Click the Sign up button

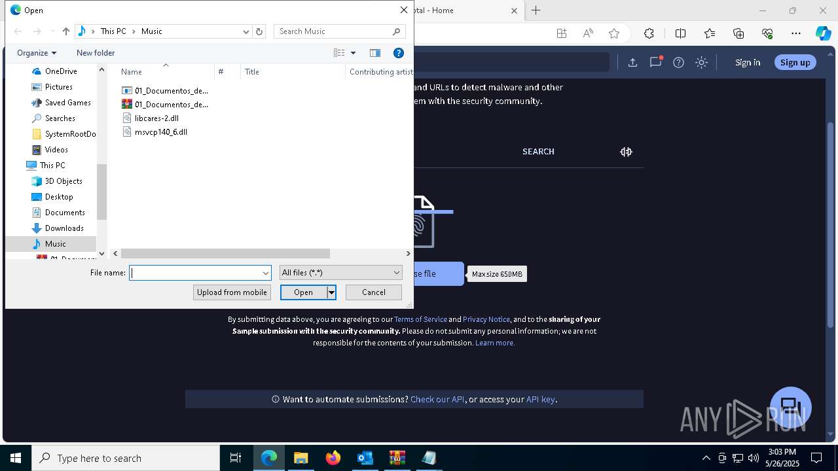pos(795,62)
